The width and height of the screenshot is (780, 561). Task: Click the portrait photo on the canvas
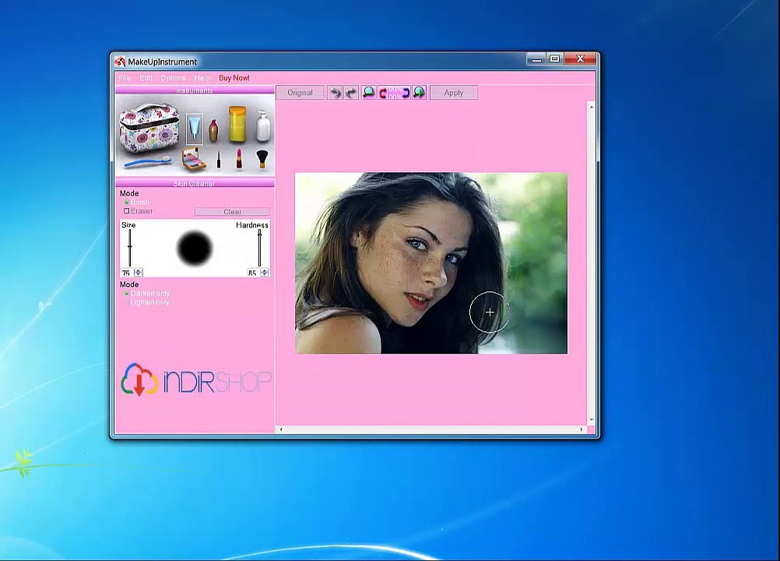coord(431,263)
